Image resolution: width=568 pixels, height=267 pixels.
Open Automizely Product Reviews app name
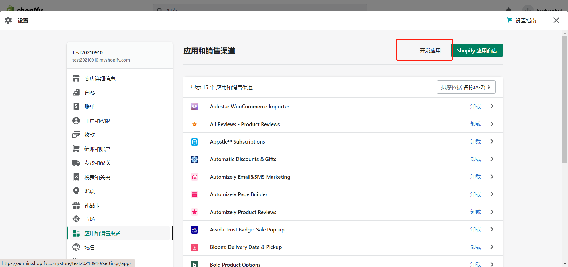[243, 212]
